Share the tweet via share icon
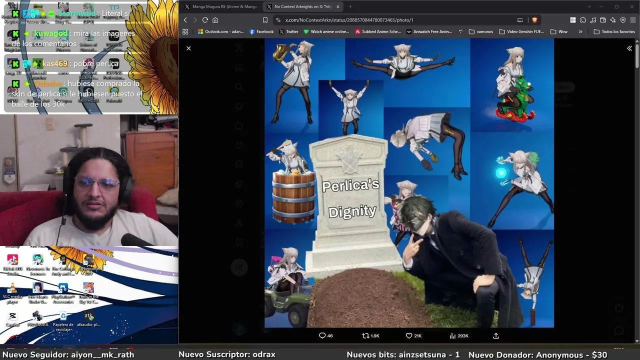Screen dimensions: 640x360 [x=496, y=336]
